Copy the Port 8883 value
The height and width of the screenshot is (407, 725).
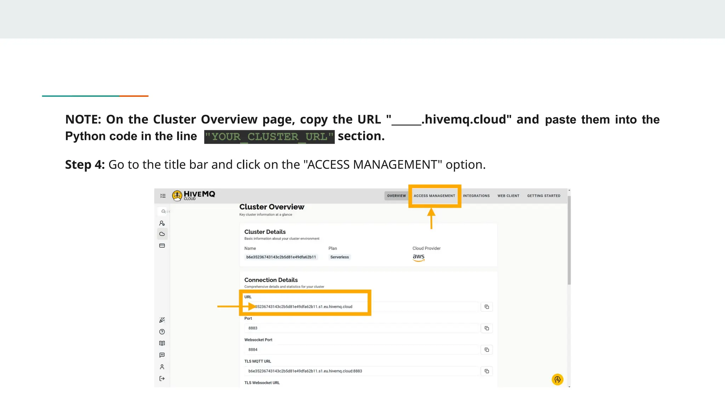[x=487, y=328]
